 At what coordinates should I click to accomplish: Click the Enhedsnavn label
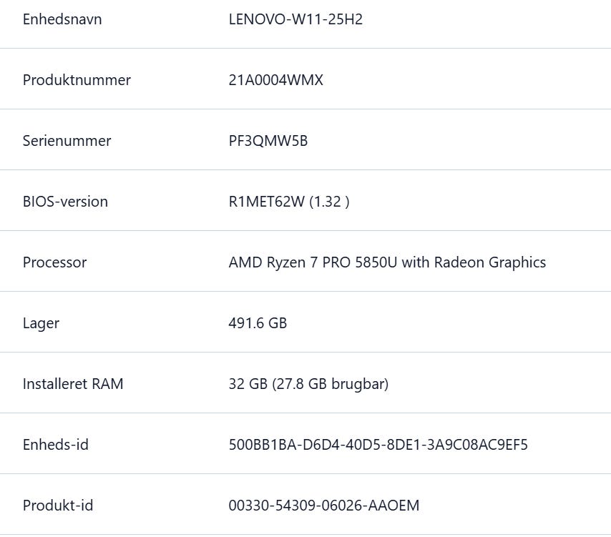pyautogui.click(x=62, y=19)
